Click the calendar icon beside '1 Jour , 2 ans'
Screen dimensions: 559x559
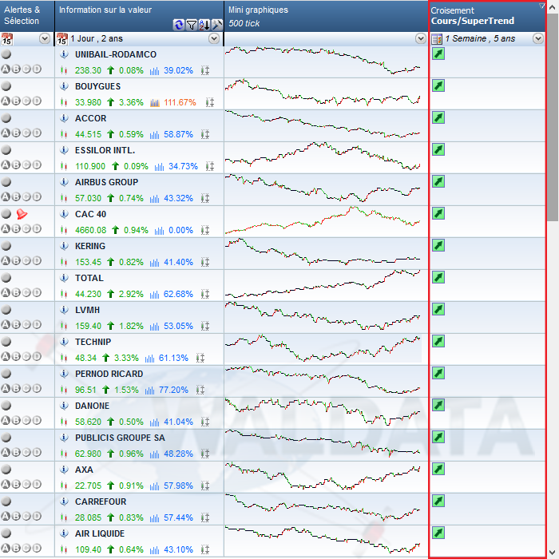tap(62, 38)
